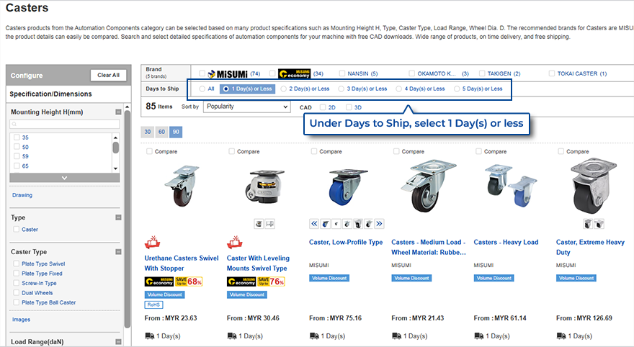634x347 pixels.
Task: Collapse the Mounting Height H(mm) section
Action: (x=118, y=112)
